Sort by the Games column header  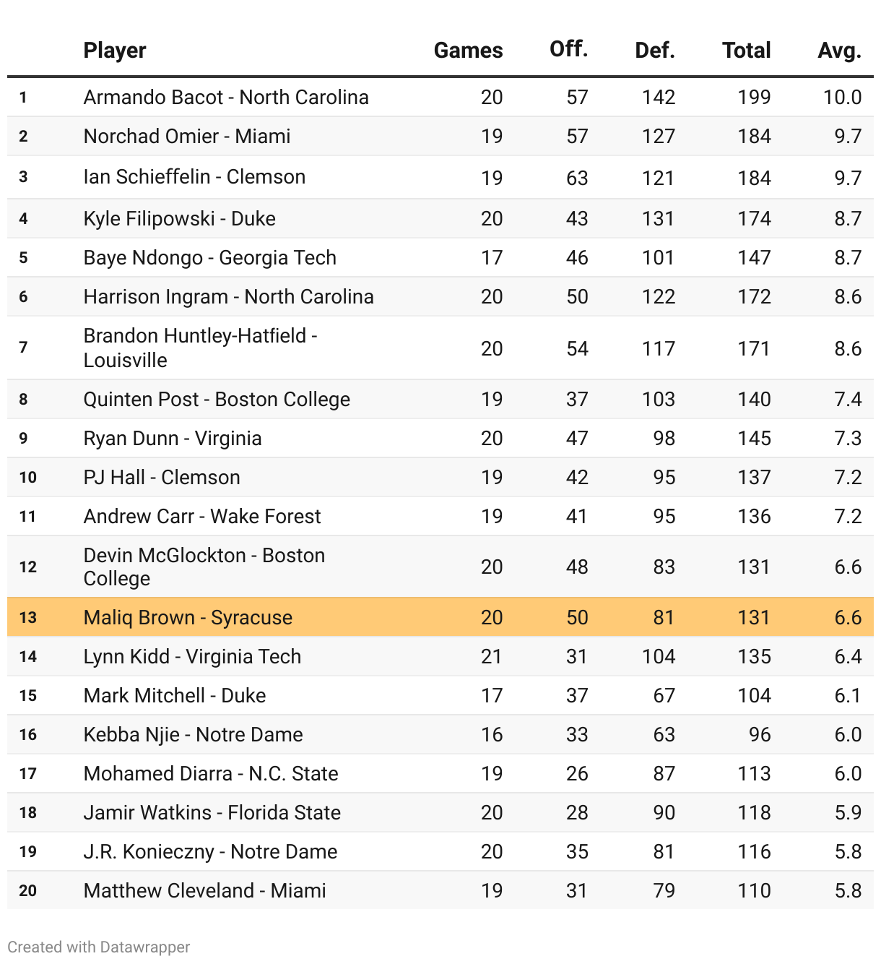coord(468,51)
